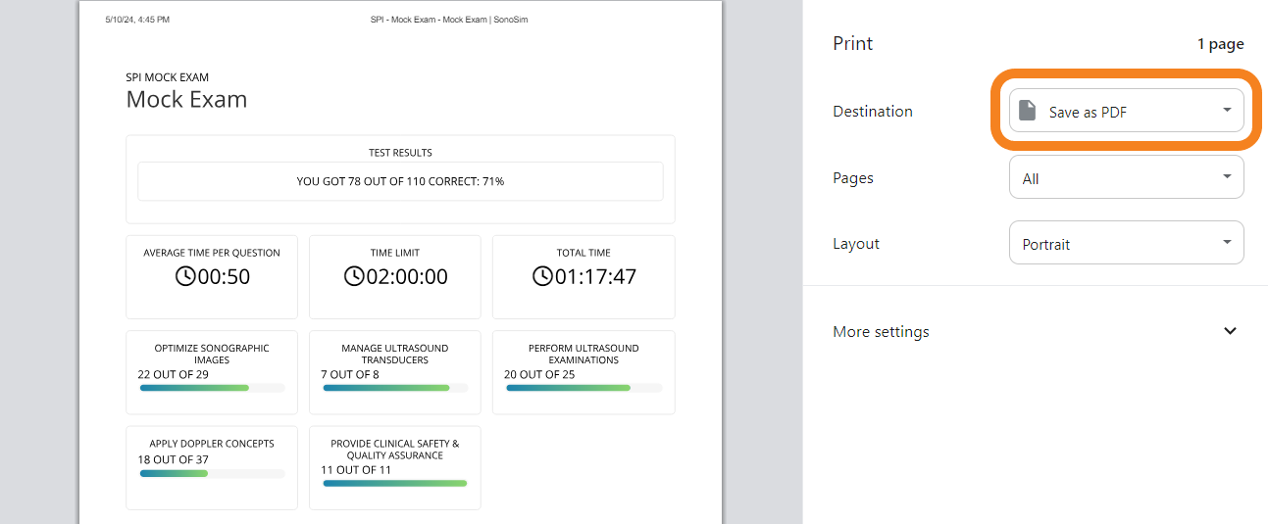
Task: Click the Apply Doppler Concepts progress bar
Action: coord(212,473)
